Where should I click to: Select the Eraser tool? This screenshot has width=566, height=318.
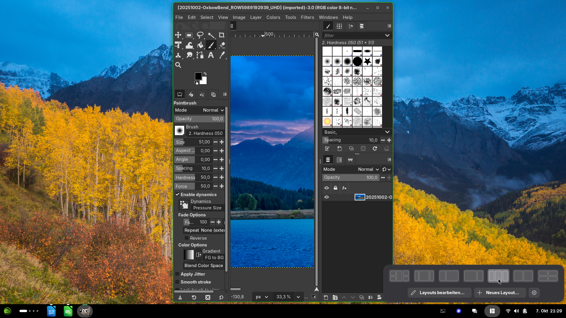point(222,45)
